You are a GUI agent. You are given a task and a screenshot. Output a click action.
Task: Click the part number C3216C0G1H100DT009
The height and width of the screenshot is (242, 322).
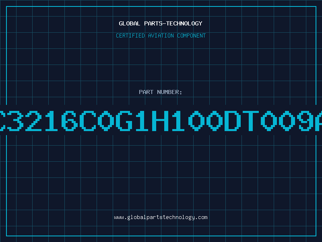[161, 121]
